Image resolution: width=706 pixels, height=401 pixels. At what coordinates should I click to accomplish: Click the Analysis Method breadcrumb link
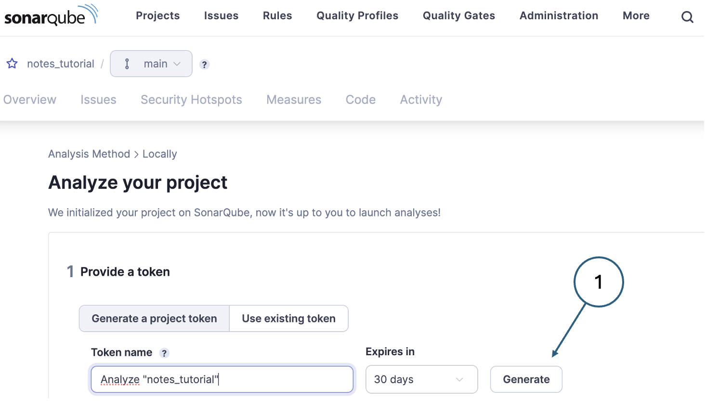pos(89,154)
